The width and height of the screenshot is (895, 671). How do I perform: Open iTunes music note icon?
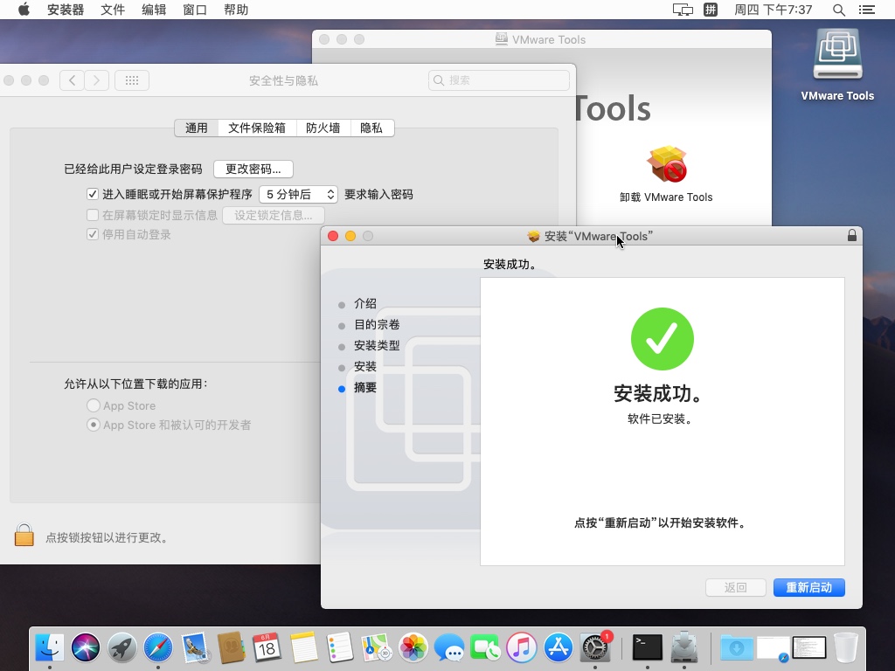pyautogui.click(x=522, y=647)
